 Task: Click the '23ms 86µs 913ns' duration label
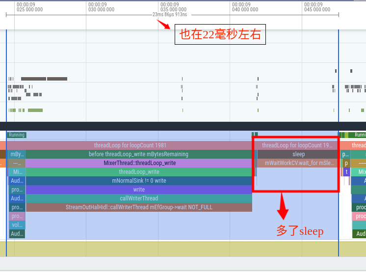pyautogui.click(x=170, y=14)
